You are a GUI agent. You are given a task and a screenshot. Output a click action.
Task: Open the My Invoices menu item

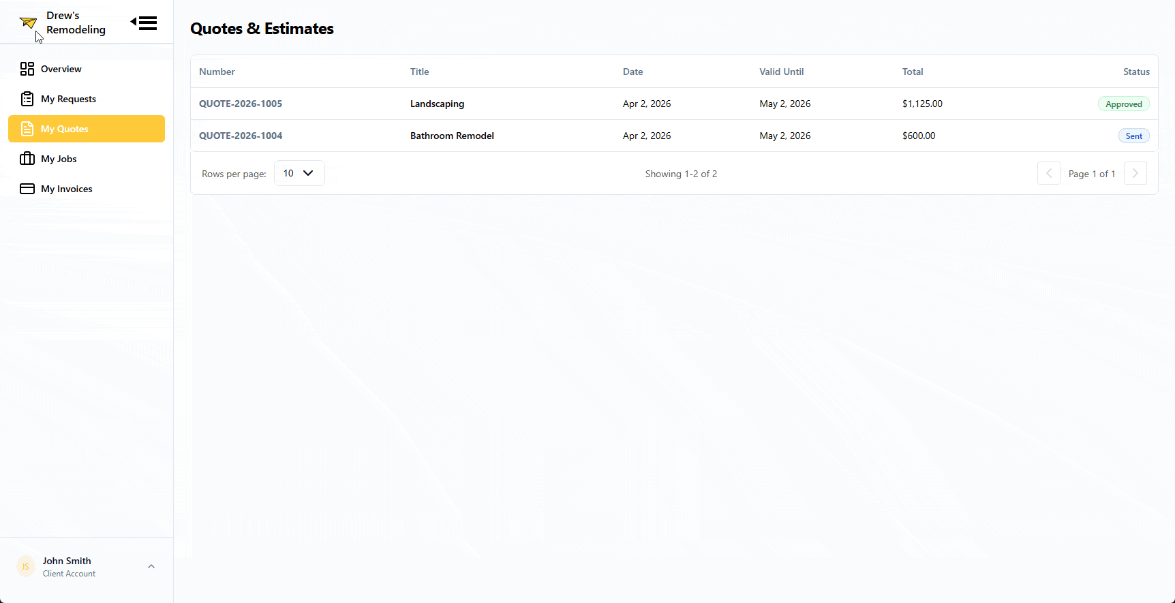tap(87, 189)
